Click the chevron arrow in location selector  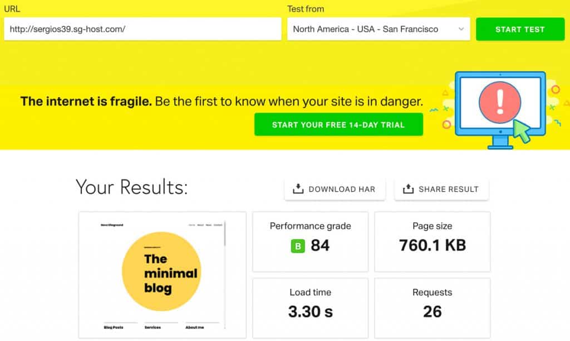pyautogui.click(x=461, y=29)
